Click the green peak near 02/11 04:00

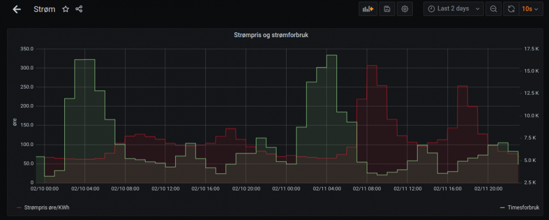point(331,55)
